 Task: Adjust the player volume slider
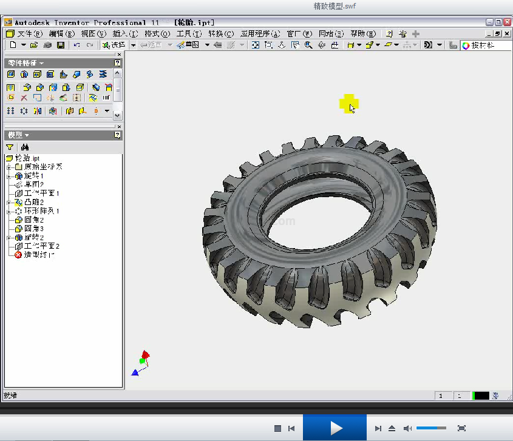(431, 428)
